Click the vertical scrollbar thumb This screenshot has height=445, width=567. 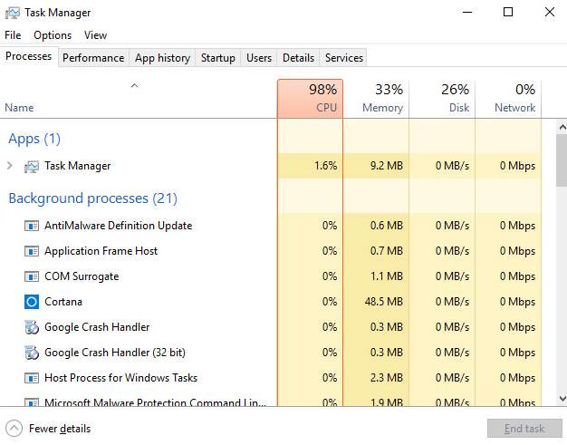point(562,160)
